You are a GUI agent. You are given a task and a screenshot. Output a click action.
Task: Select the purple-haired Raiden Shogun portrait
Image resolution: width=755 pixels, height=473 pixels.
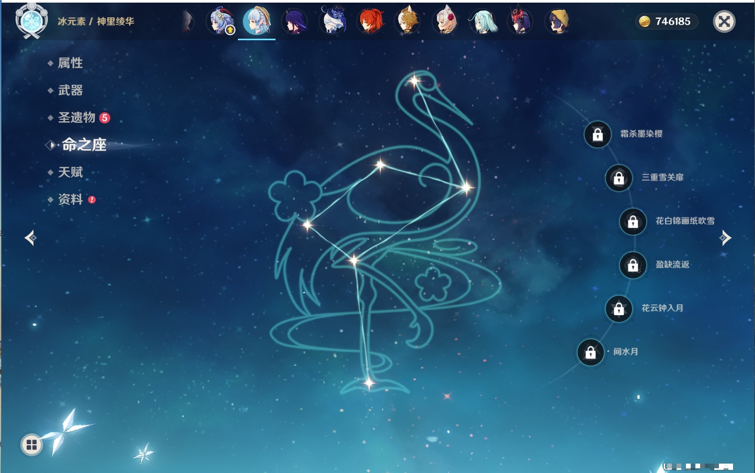tap(294, 21)
